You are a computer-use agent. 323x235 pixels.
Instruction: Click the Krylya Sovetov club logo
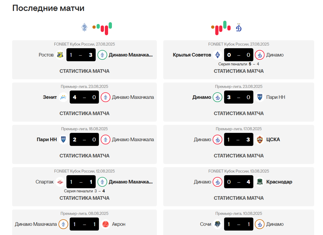(x=218, y=55)
